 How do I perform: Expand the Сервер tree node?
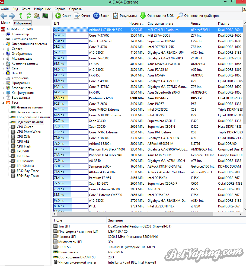pyautogui.click(x=3, y=49)
